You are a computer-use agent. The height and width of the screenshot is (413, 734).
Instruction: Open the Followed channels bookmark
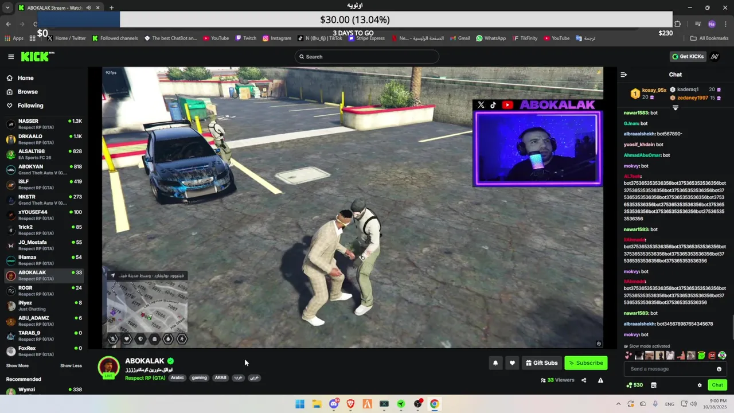115,38
